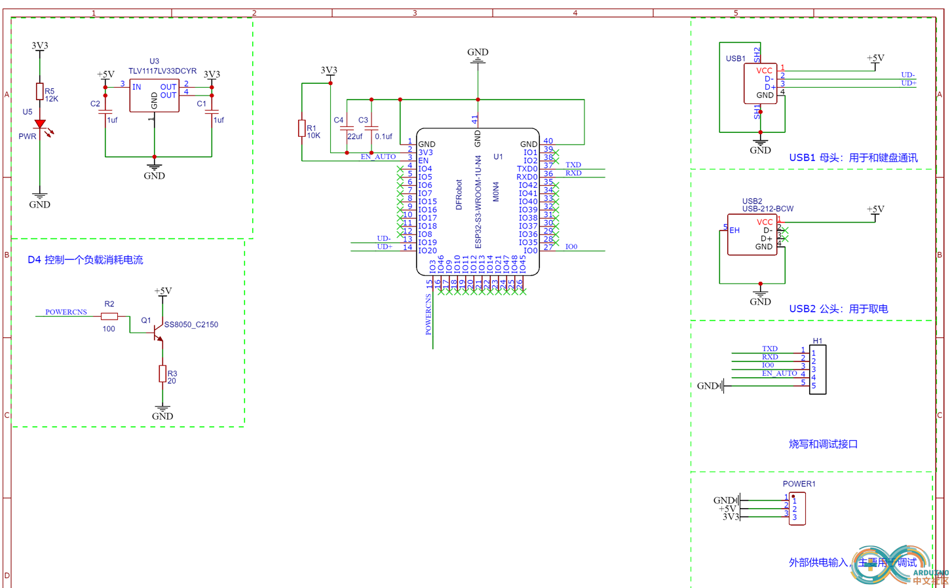Click the POWERCNS net label near R2

pos(66,312)
